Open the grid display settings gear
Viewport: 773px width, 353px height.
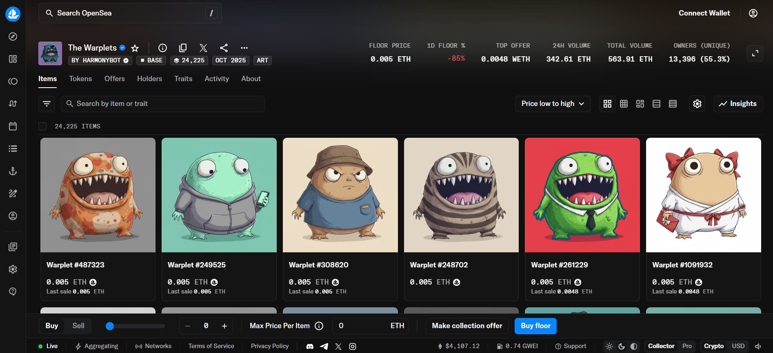(697, 104)
